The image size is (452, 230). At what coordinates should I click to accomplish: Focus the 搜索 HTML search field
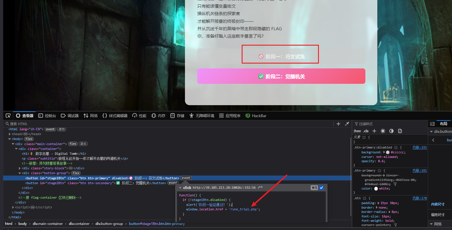click(168, 124)
